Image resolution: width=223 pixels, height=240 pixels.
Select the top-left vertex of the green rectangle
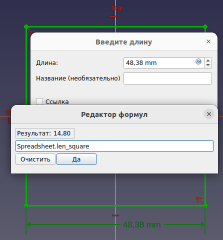pyautogui.click(x=26, y=26)
